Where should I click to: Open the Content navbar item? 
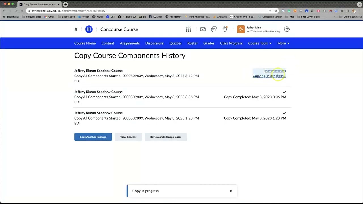point(108,43)
